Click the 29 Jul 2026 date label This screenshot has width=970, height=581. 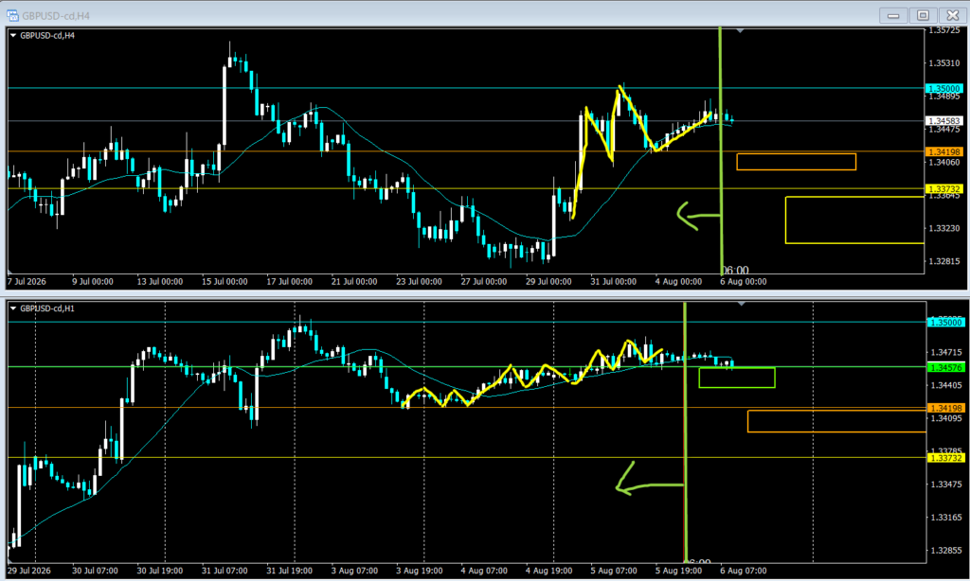(29, 571)
